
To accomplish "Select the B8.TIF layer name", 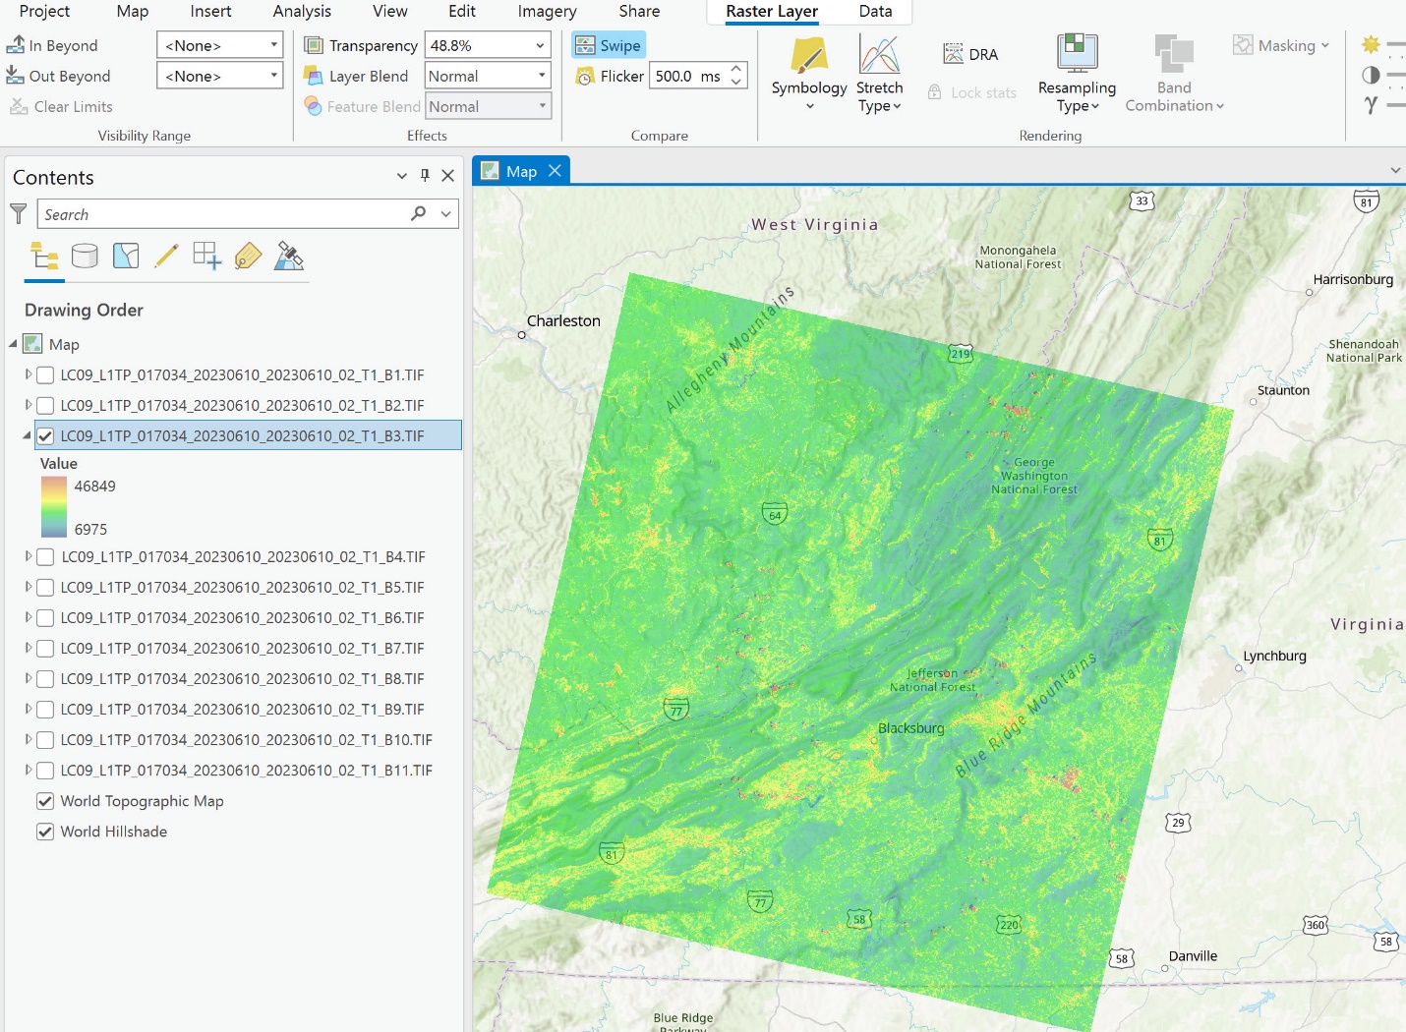I will coord(242,679).
